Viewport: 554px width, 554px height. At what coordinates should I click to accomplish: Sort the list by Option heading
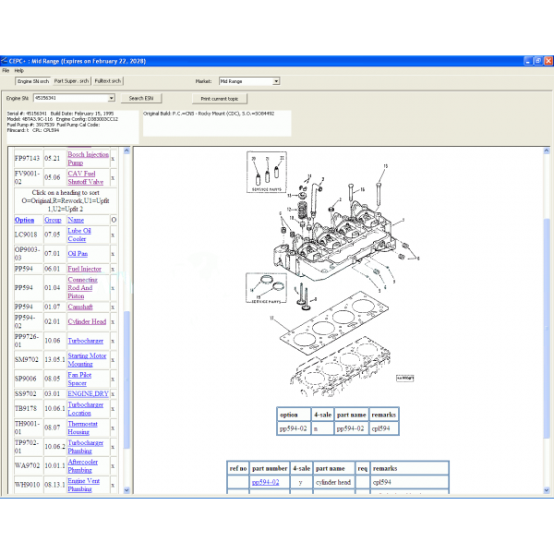pos(24,220)
